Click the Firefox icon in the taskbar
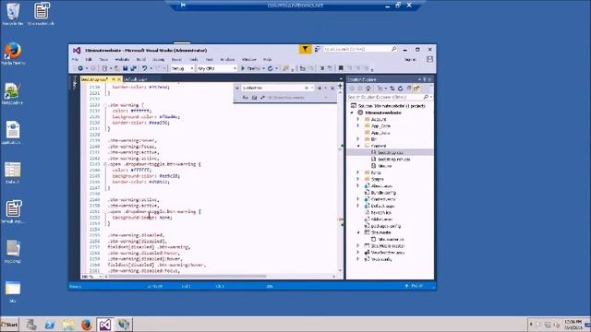591x332 pixels. (86, 325)
